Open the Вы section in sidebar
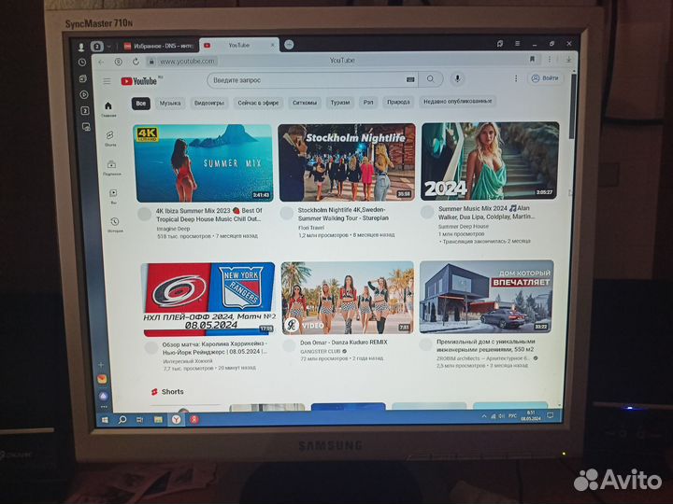The height and width of the screenshot is (504, 673). tap(113, 196)
